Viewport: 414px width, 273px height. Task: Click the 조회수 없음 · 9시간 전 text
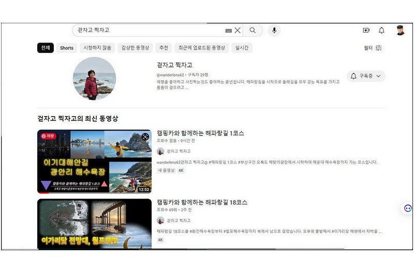pyautogui.click(x=176, y=140)
